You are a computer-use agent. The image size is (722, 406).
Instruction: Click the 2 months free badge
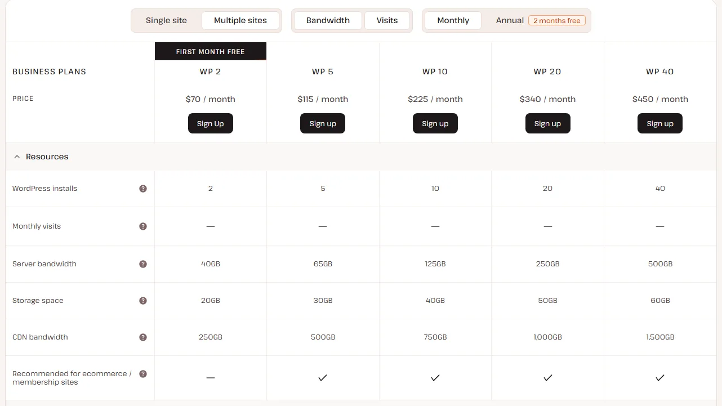(x=557, y=21)
